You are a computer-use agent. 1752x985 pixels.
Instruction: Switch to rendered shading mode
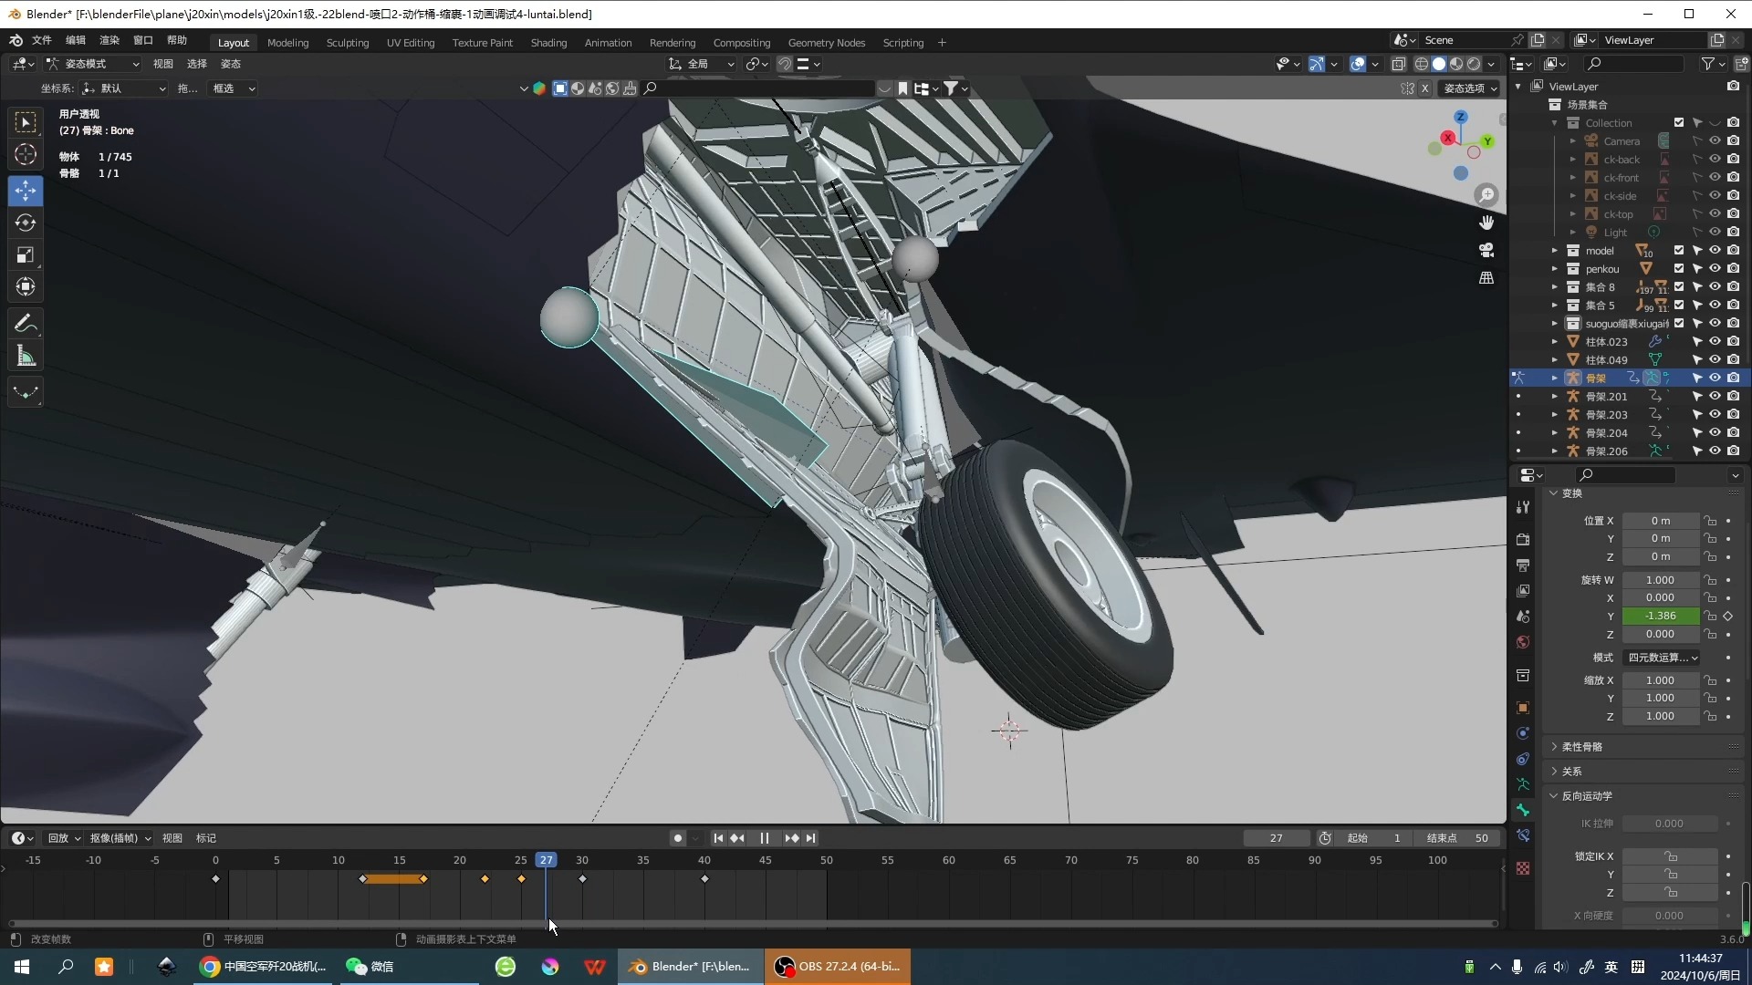[x=1474, y=64]
